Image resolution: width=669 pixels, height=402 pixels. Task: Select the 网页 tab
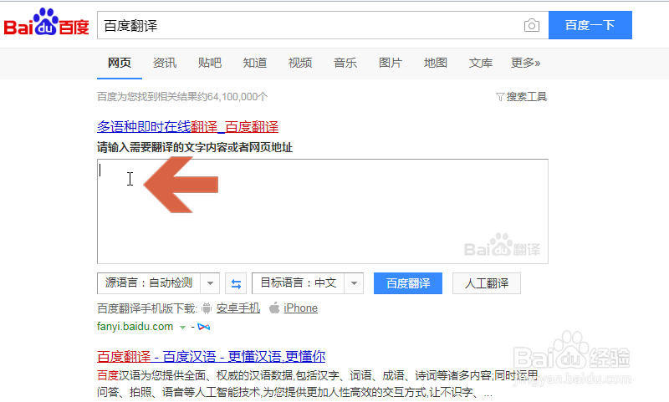(119, 63)
